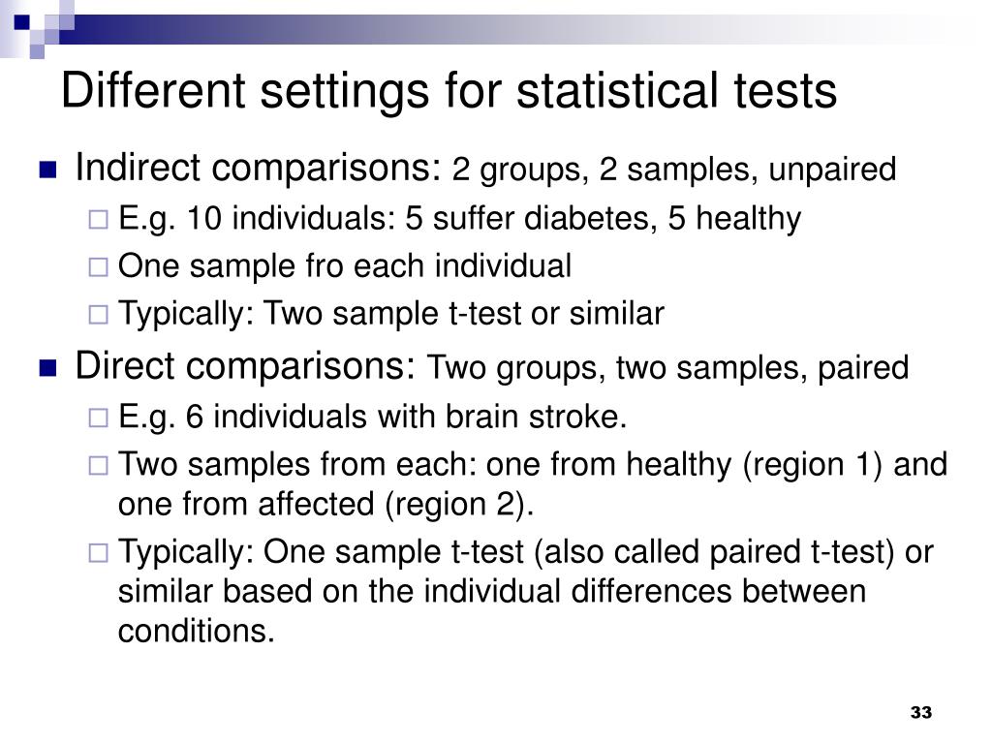This screenshot has height=744, width=992.
Task: Click the square bullet beside Indirect comparisons
Action: 47,170
